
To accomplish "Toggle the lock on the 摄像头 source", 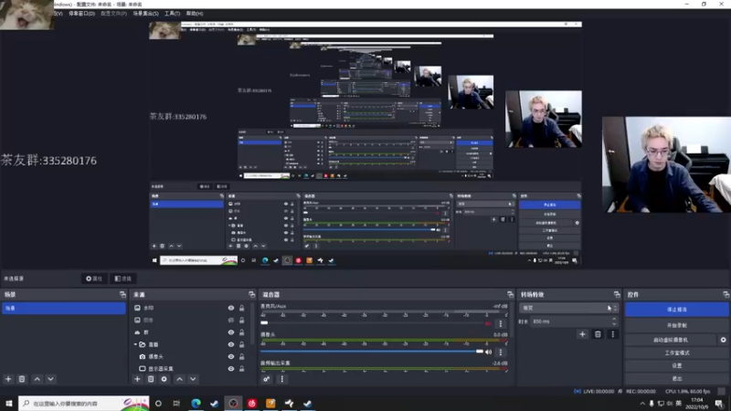I will 241,356.
